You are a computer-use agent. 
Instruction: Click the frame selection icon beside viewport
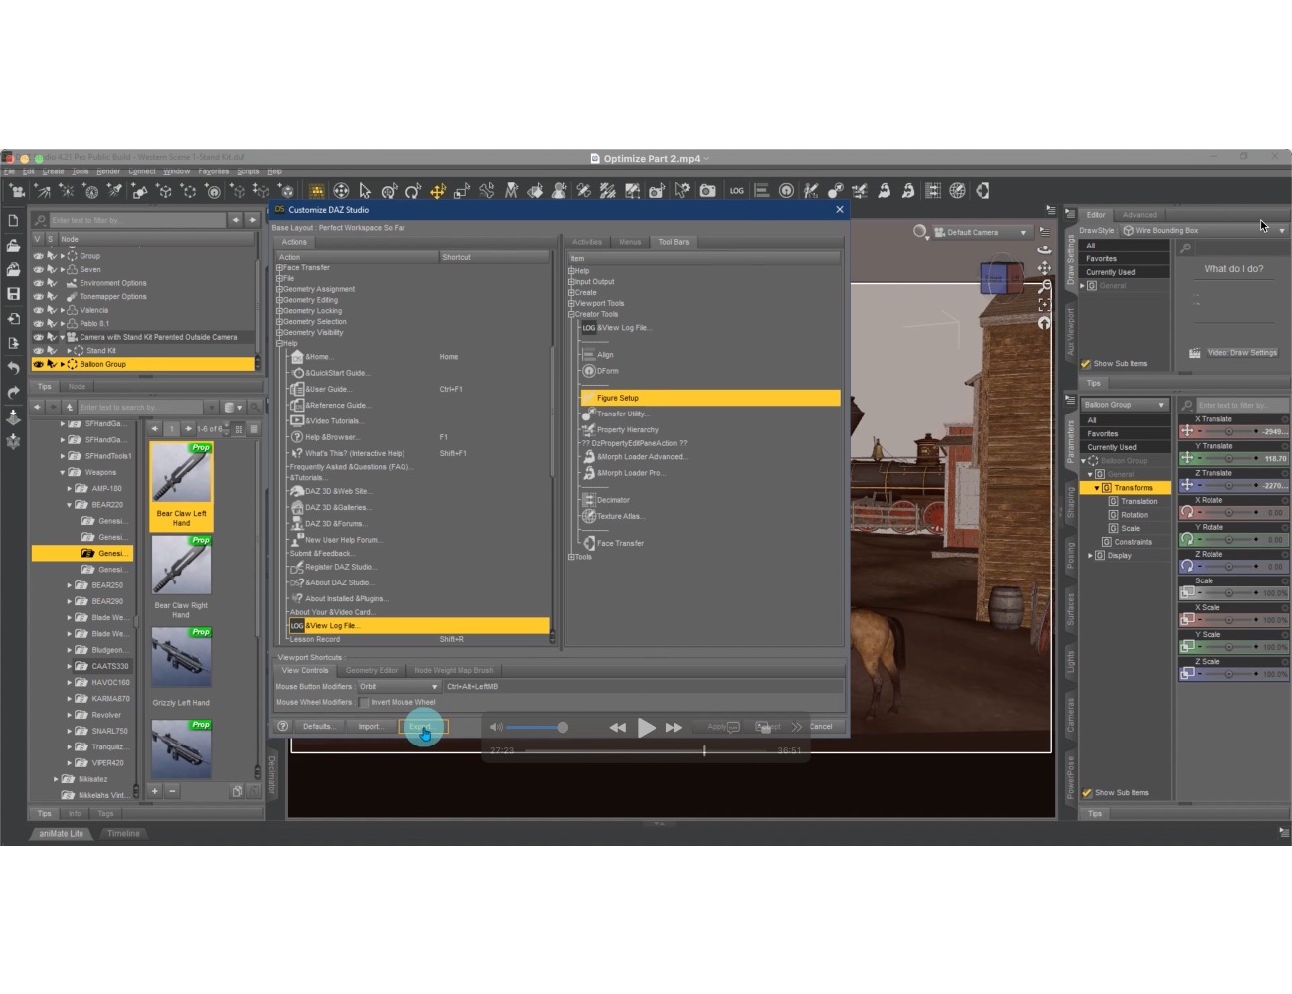1044,305
